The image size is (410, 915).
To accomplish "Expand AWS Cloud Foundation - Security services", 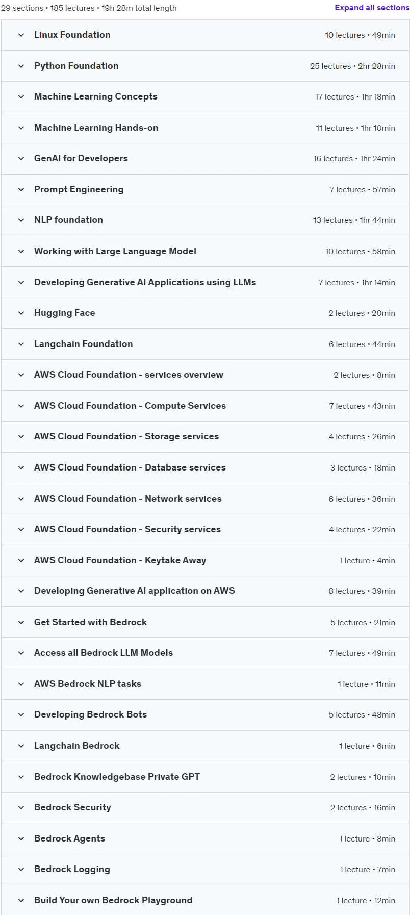I will pyautogui.click(x=205, y=530).
